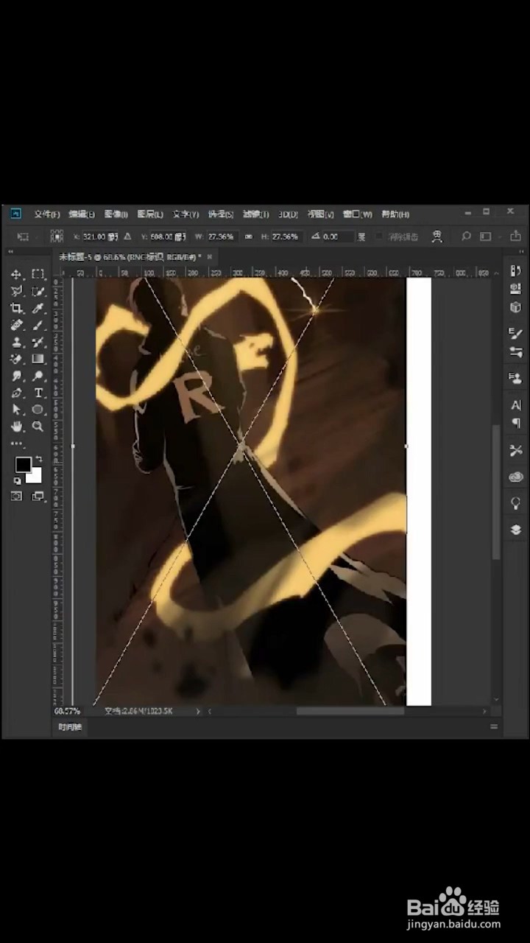Open the 窗口(W) menu
Screen dimensions: 530x943
pos(357,214)
